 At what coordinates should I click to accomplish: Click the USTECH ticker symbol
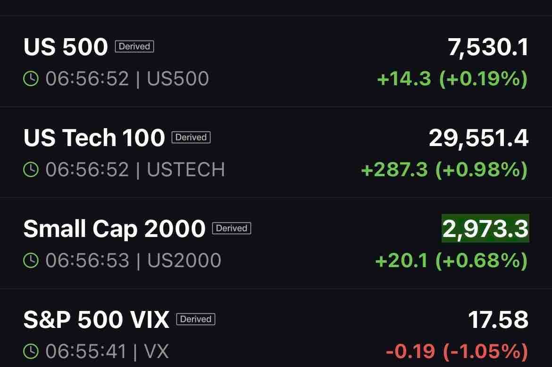point(186,170)
